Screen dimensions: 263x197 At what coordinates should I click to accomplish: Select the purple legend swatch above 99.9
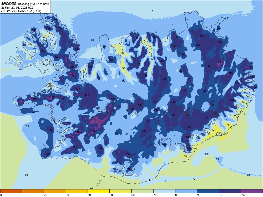(252, 191)
